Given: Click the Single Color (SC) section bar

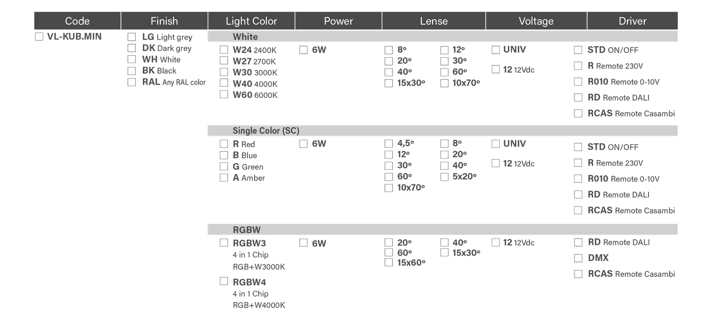Looking at the screenshot, I should 442,131.
